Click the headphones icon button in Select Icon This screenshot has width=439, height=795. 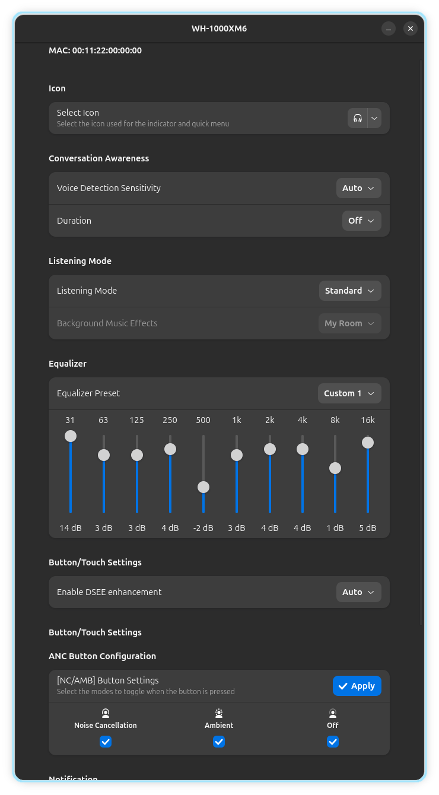click(357, 118)
